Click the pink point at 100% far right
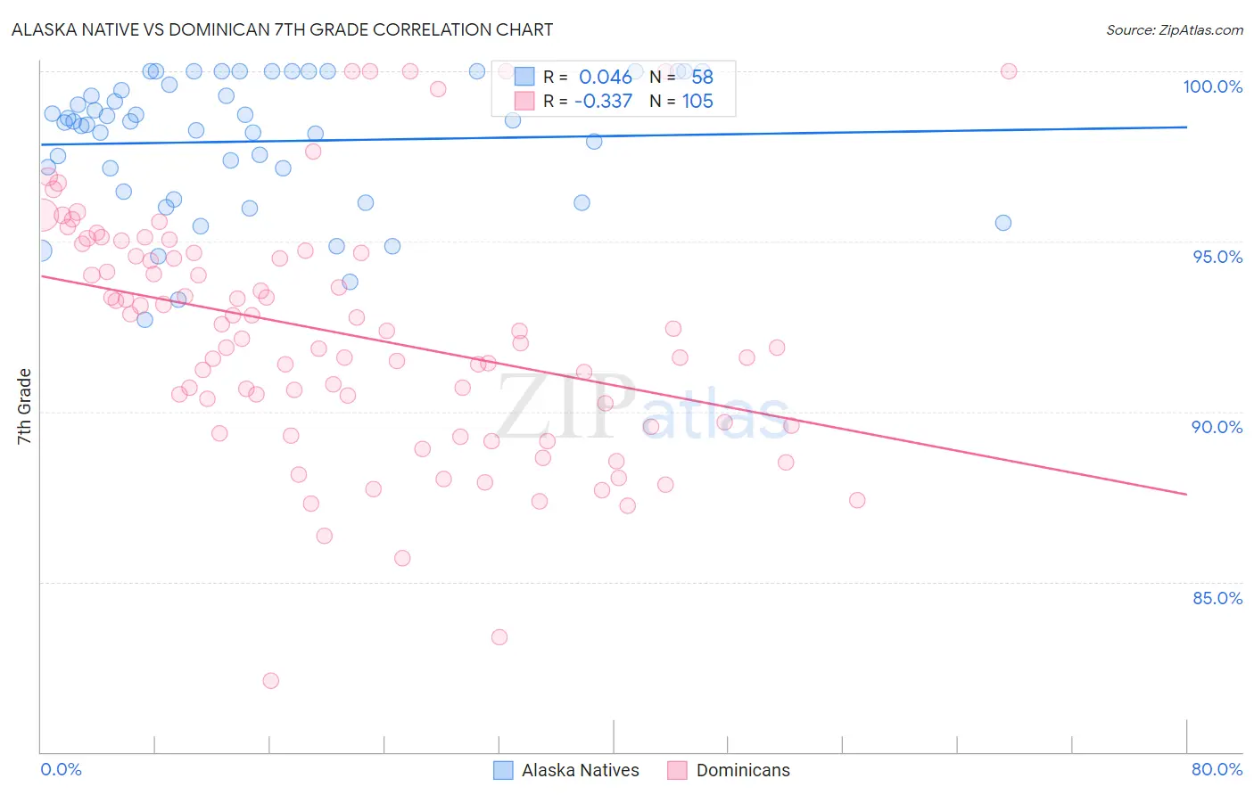Screen dimensions: 1254x795 [x=1009, y=71]
